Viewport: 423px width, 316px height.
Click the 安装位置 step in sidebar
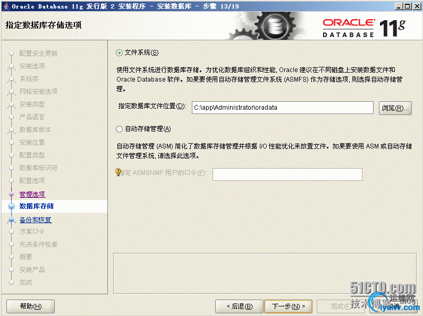[x=32, y=143]
